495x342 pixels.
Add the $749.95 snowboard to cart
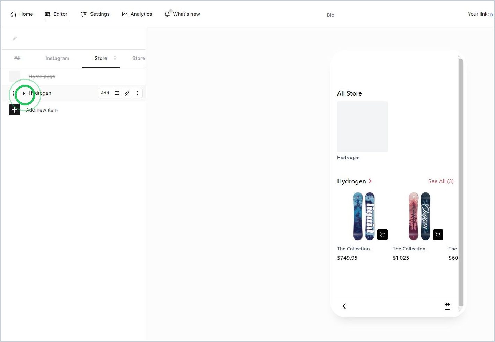tap(383, 235)
